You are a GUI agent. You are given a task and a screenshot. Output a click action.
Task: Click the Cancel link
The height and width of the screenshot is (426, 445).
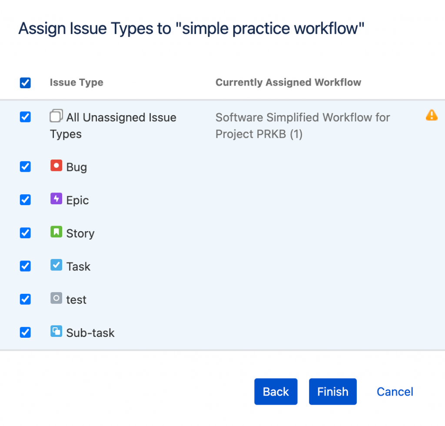[x=395, y=392]
